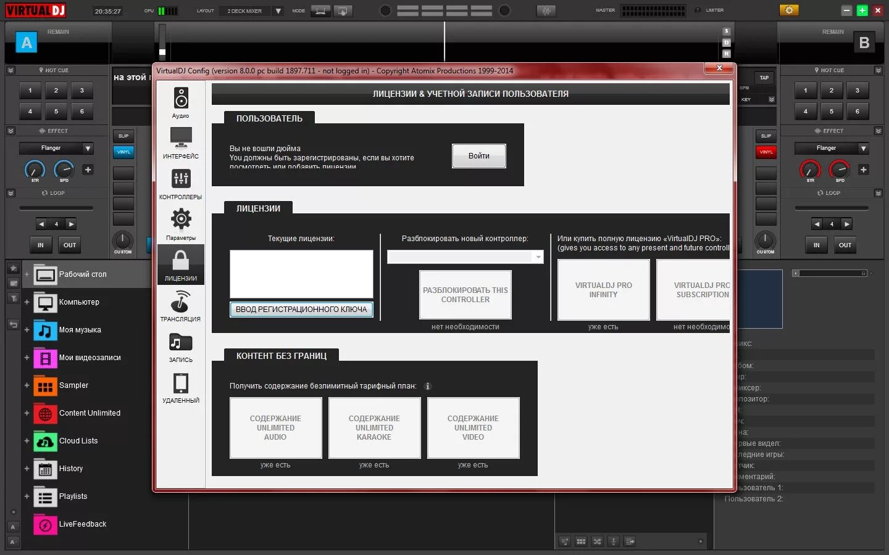Open the Параметры gear tab

pyautogui.click(x=180, y=224)
